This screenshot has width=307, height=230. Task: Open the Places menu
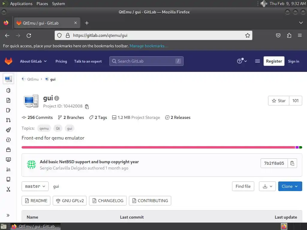42,4
